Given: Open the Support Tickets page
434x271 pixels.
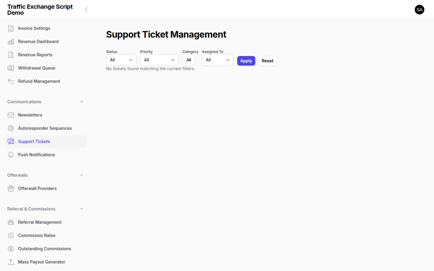Looking at the screenshot, I should pos(34,141).
